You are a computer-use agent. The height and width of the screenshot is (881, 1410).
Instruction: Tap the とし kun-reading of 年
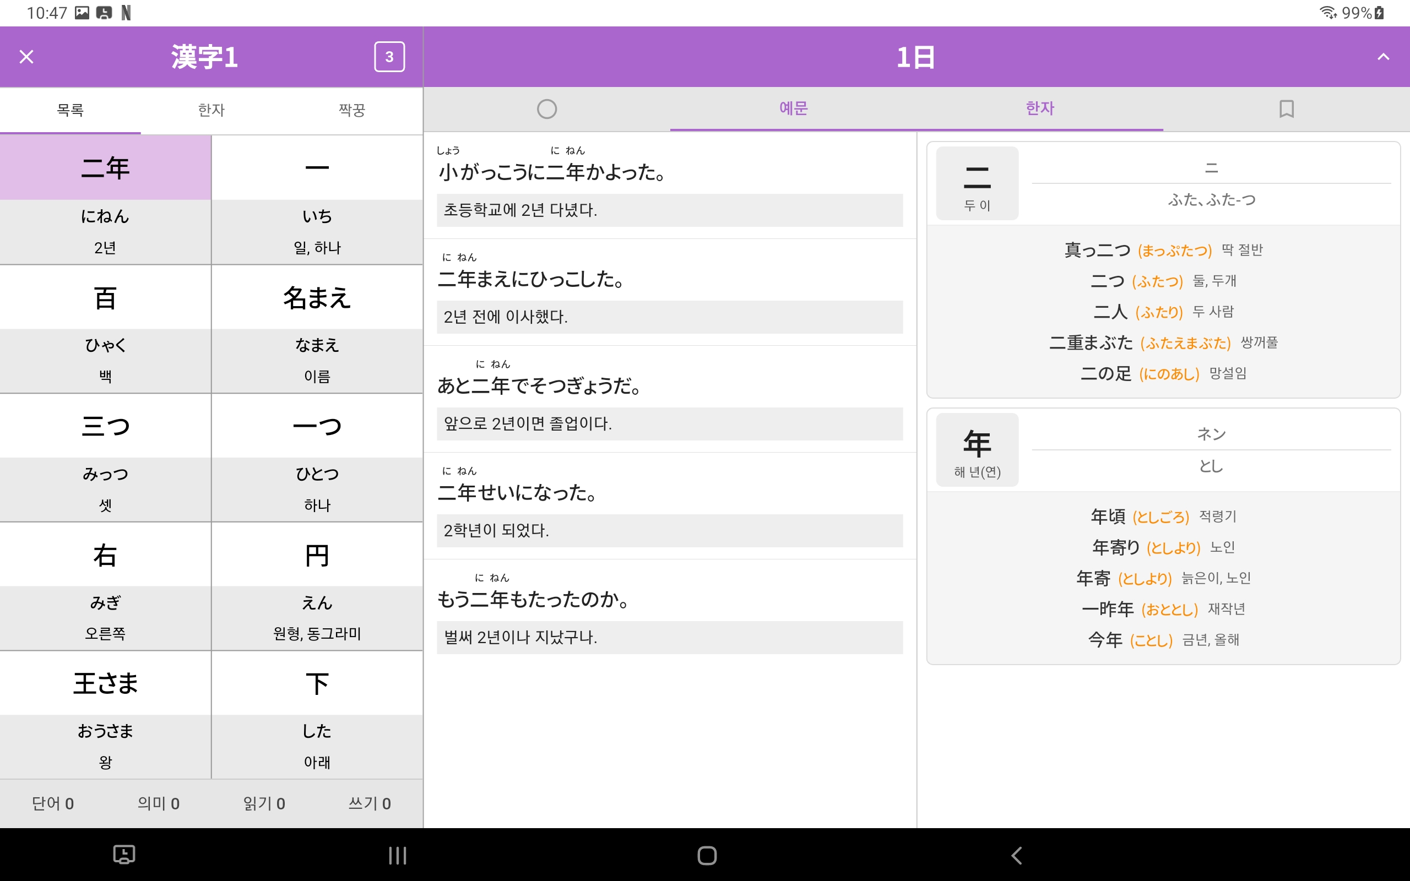coord(1211,466)
